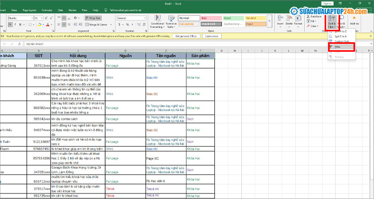Click the Learn more button
The width and height of the screenshot is (374, 199).
[211, 36]
